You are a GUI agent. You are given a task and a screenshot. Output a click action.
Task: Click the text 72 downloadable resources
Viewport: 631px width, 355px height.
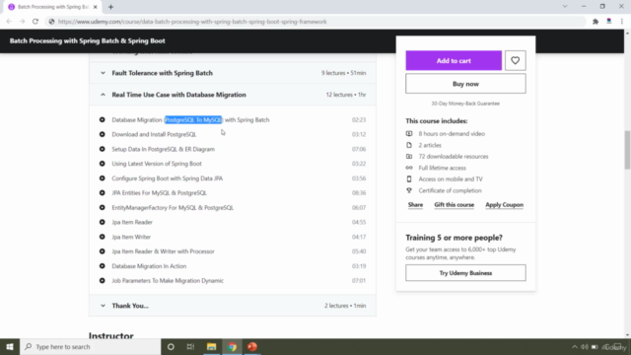(454, 156)
